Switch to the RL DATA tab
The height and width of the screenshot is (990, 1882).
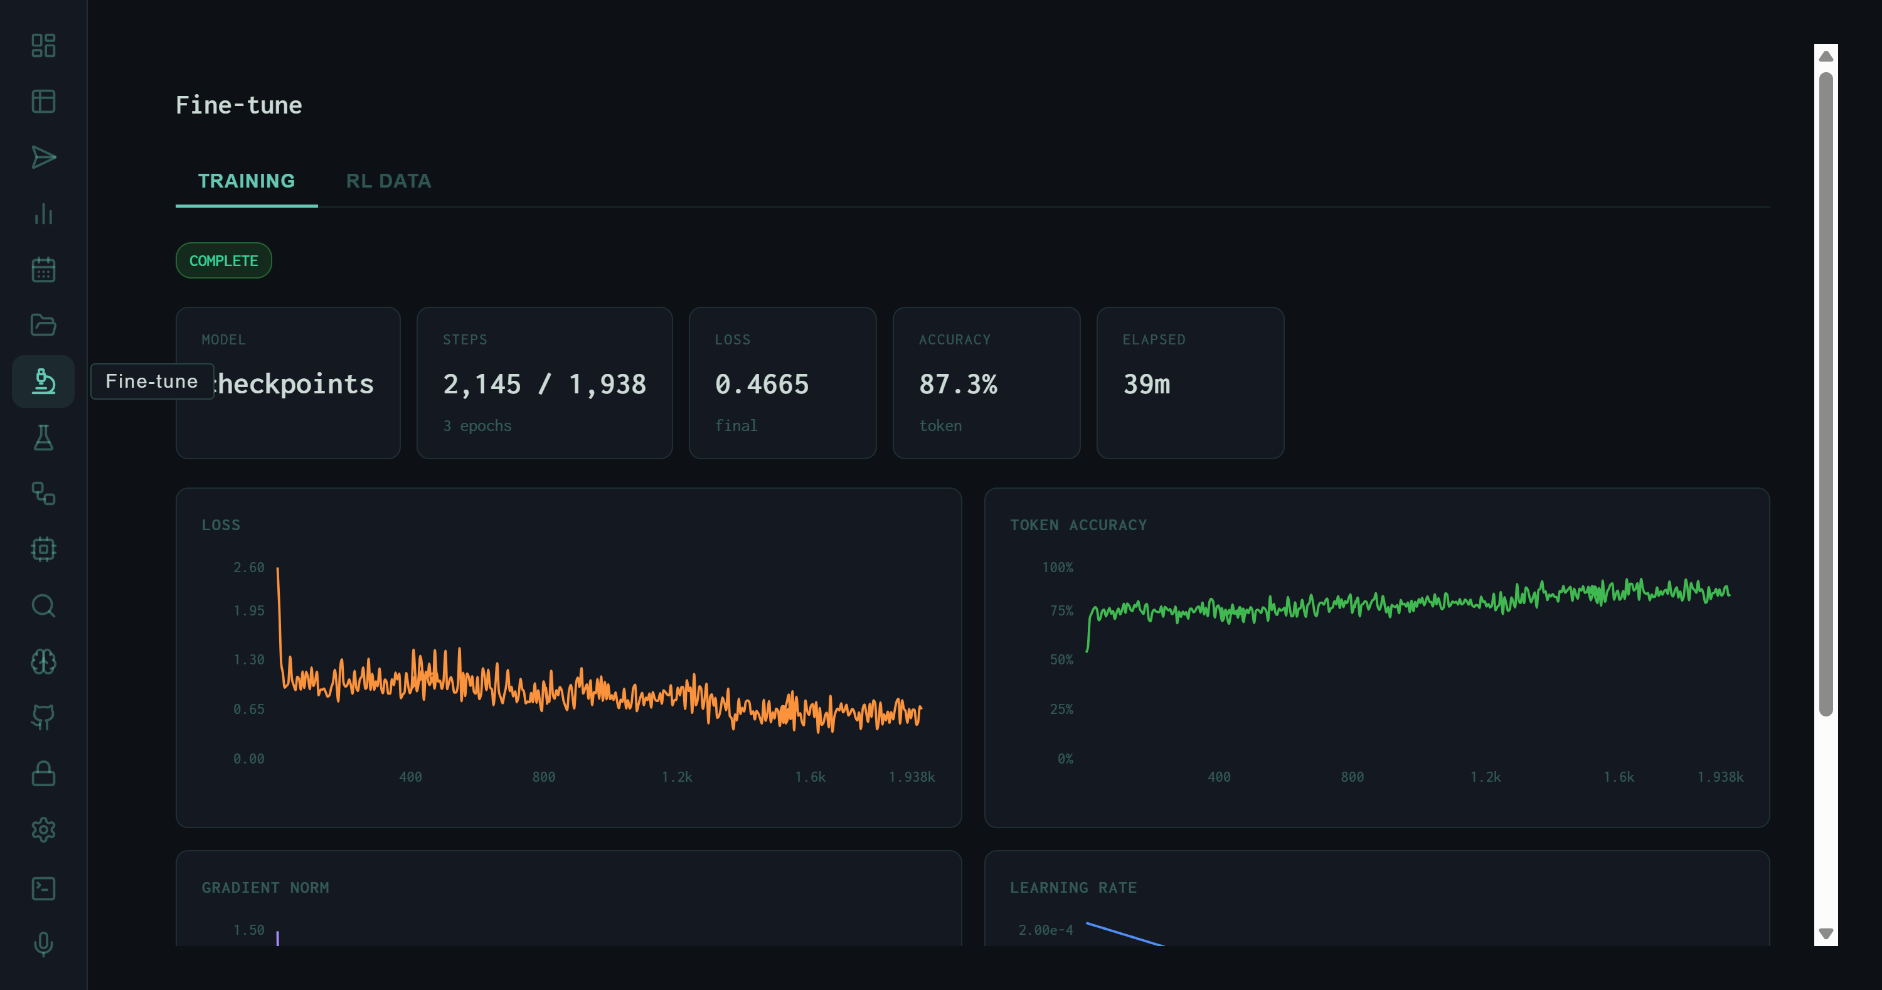point(388,181)
